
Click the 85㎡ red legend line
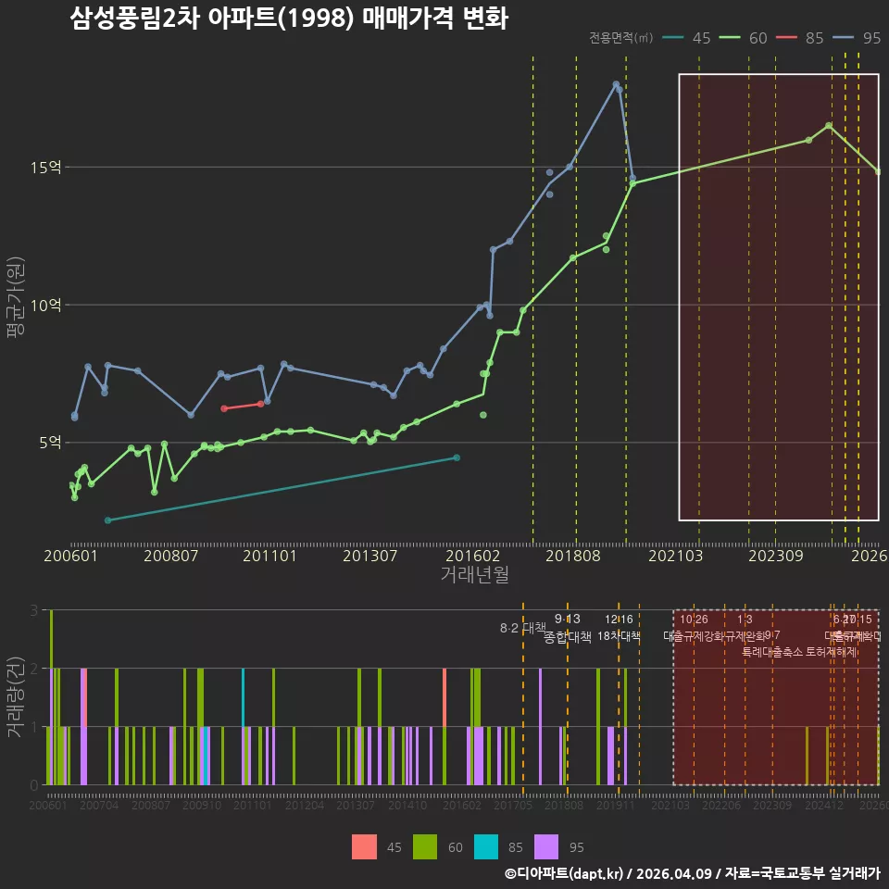click(786, 38)
